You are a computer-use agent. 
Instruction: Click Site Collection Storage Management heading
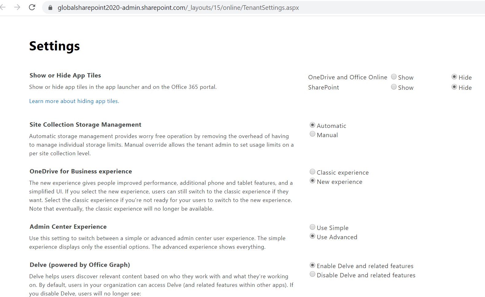click(x=85, y=125)
